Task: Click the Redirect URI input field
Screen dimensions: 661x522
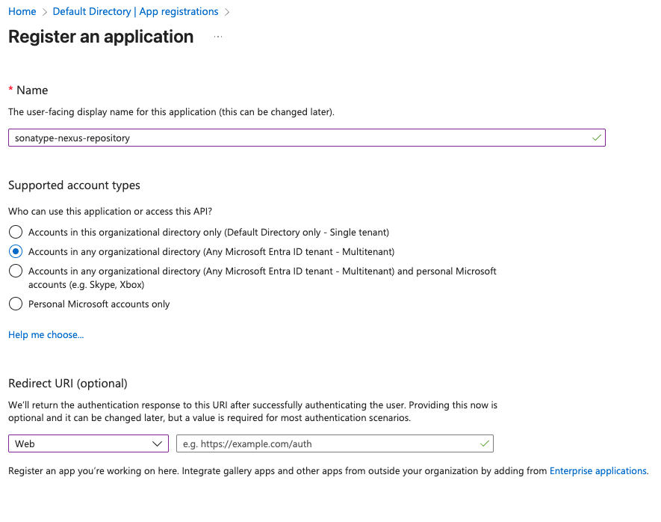Action: pyautogui.click(x=335, y=443)
